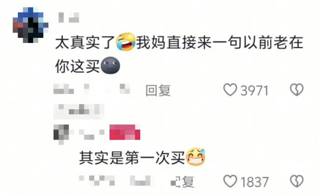
Task: Tap the crying-laughing emoji in the top comment
Action: [125, 42]
